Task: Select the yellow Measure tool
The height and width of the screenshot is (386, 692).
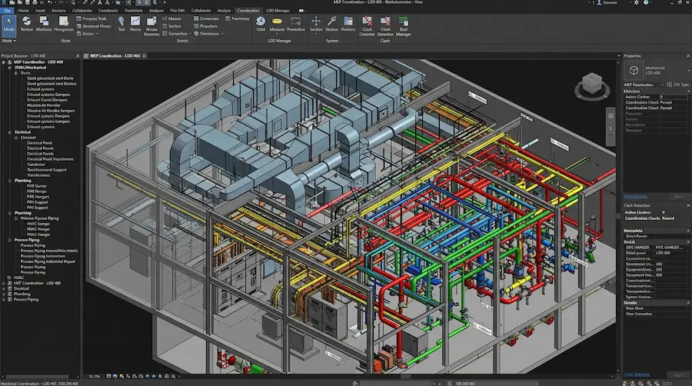Action: pyautogui.click(x=277, y=25)
